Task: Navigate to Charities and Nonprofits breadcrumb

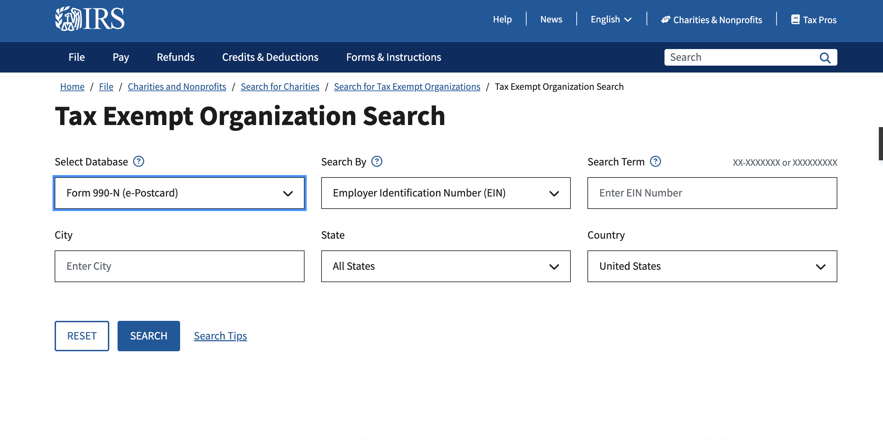Action: coord(177,87)
